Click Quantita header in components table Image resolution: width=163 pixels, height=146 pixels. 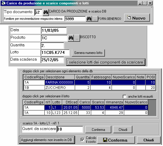click(82, 77)
